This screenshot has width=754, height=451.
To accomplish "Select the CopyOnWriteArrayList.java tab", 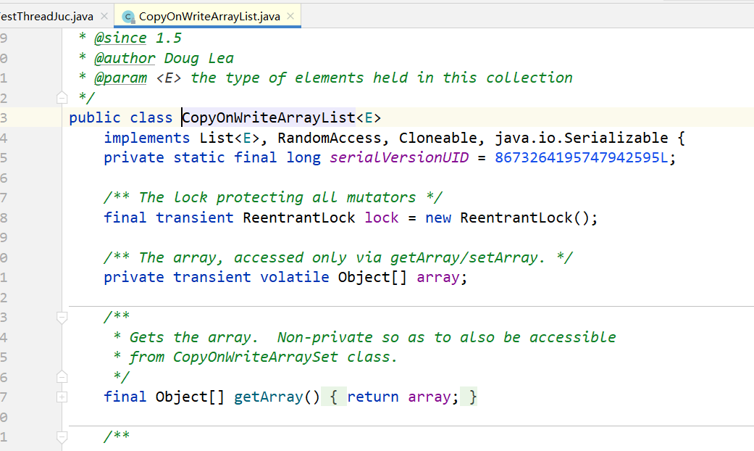I will point(209,16).
